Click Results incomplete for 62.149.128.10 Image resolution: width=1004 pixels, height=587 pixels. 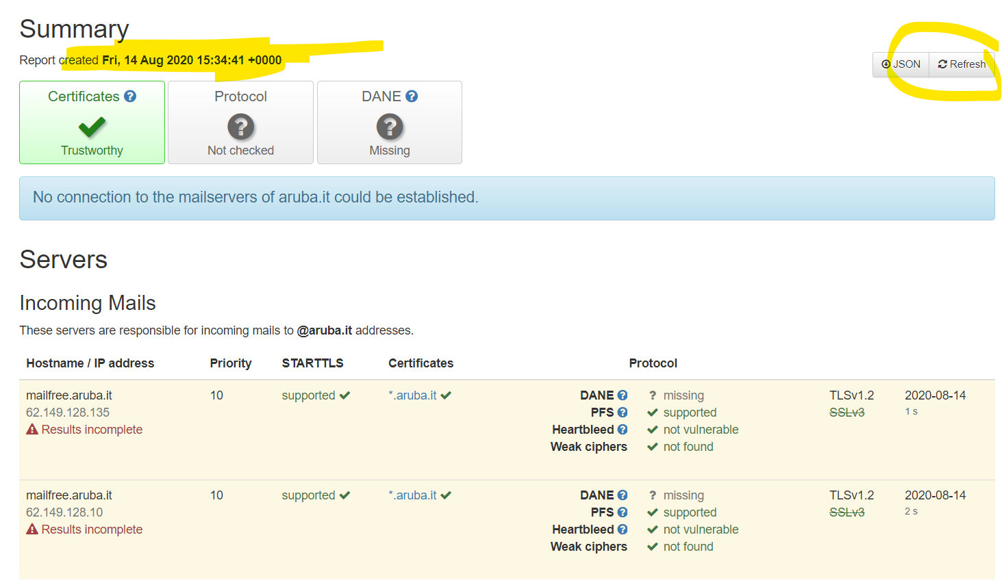click(92, 530)
